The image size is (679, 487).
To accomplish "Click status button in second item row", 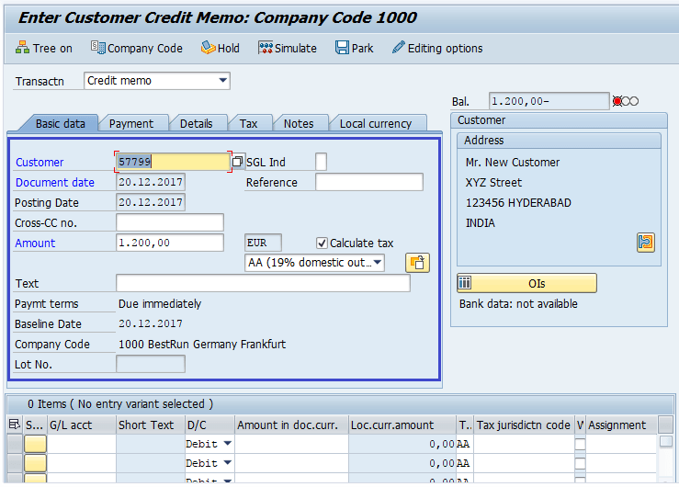I will coord(35,463).
